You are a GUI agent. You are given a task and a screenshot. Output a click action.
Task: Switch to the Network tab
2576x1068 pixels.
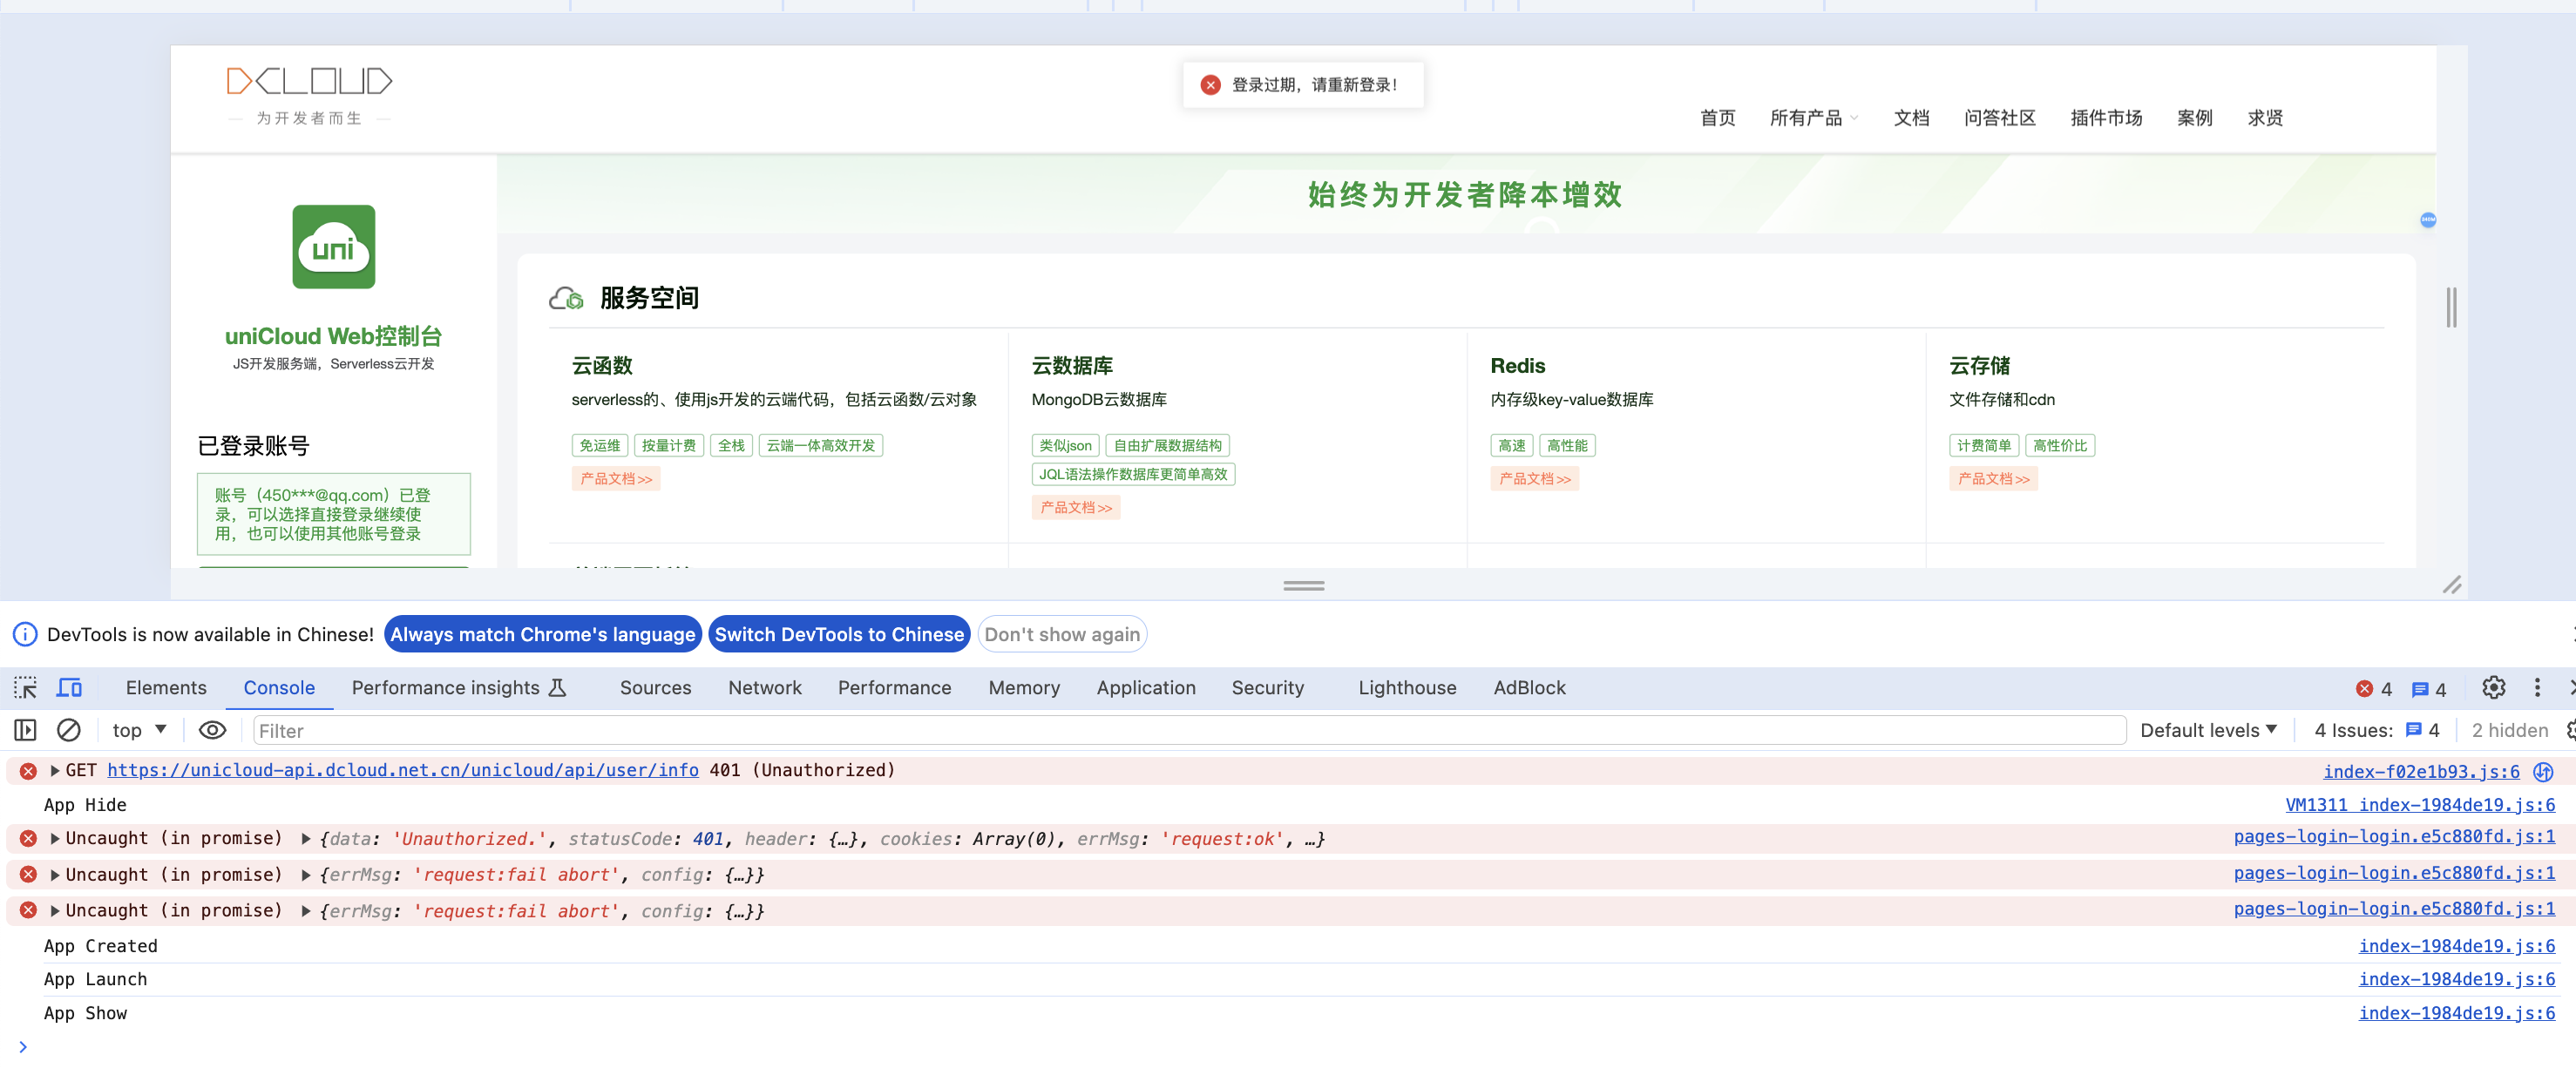[x=764, y=688]
